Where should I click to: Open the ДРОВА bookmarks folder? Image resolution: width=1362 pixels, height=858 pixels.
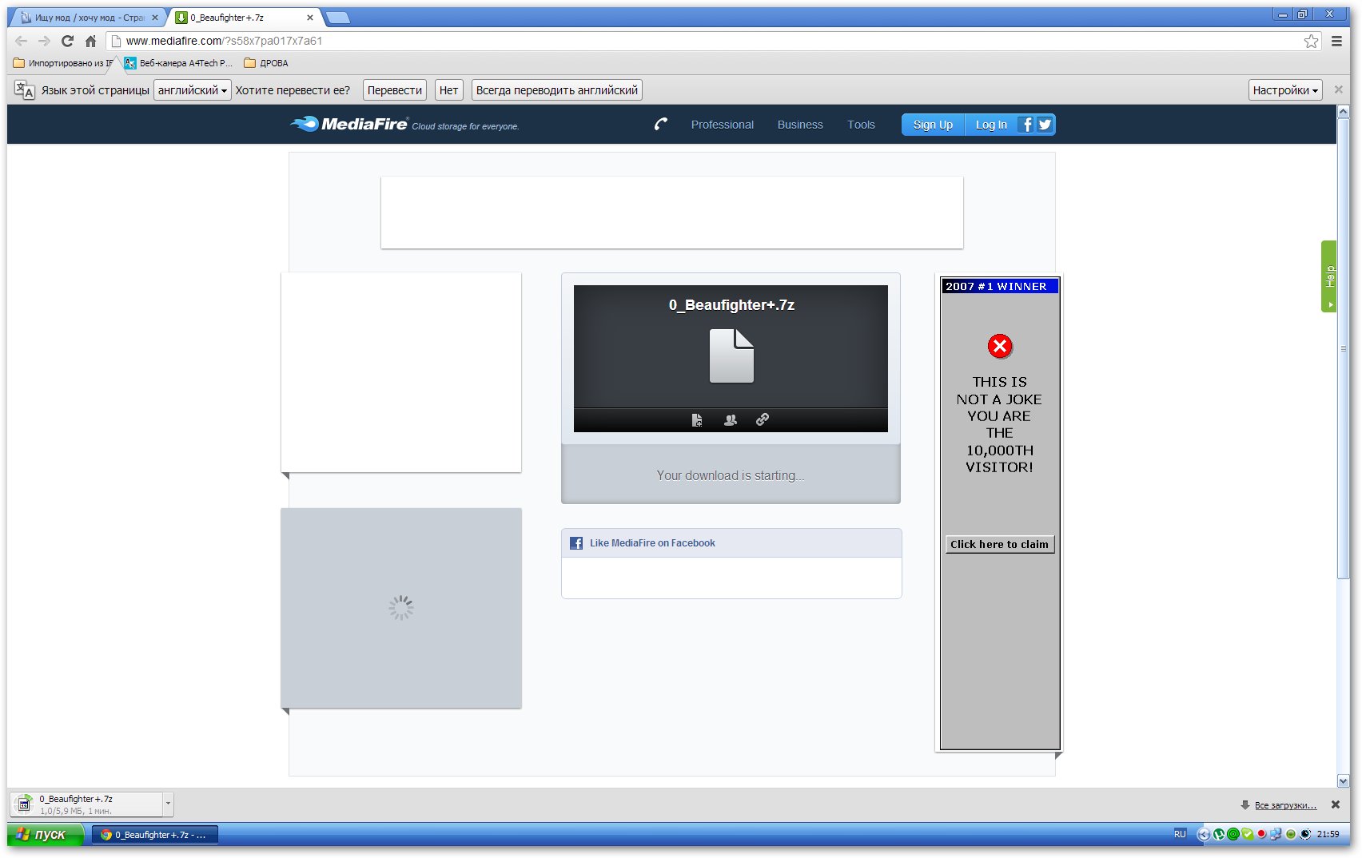tap(266, 63)
